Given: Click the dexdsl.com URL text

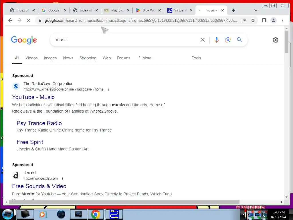Looking at the screenshot, I should pyautogui.click(x=41, y=178).
